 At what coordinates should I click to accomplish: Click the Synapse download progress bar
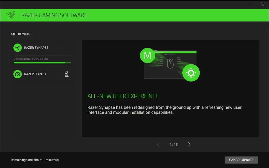42,63
